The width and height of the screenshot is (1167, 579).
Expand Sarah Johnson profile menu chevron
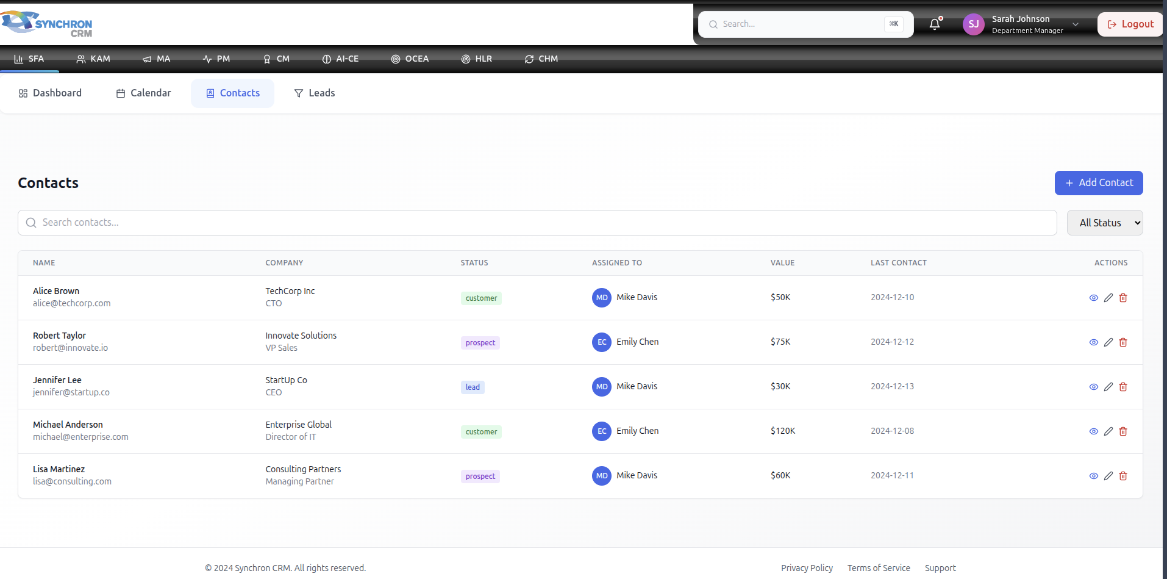(x=1076, y=24)
